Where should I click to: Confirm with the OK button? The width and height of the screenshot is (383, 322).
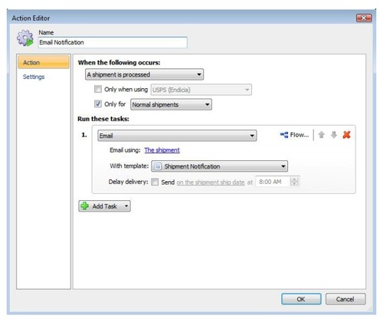(x=301, y=299)
